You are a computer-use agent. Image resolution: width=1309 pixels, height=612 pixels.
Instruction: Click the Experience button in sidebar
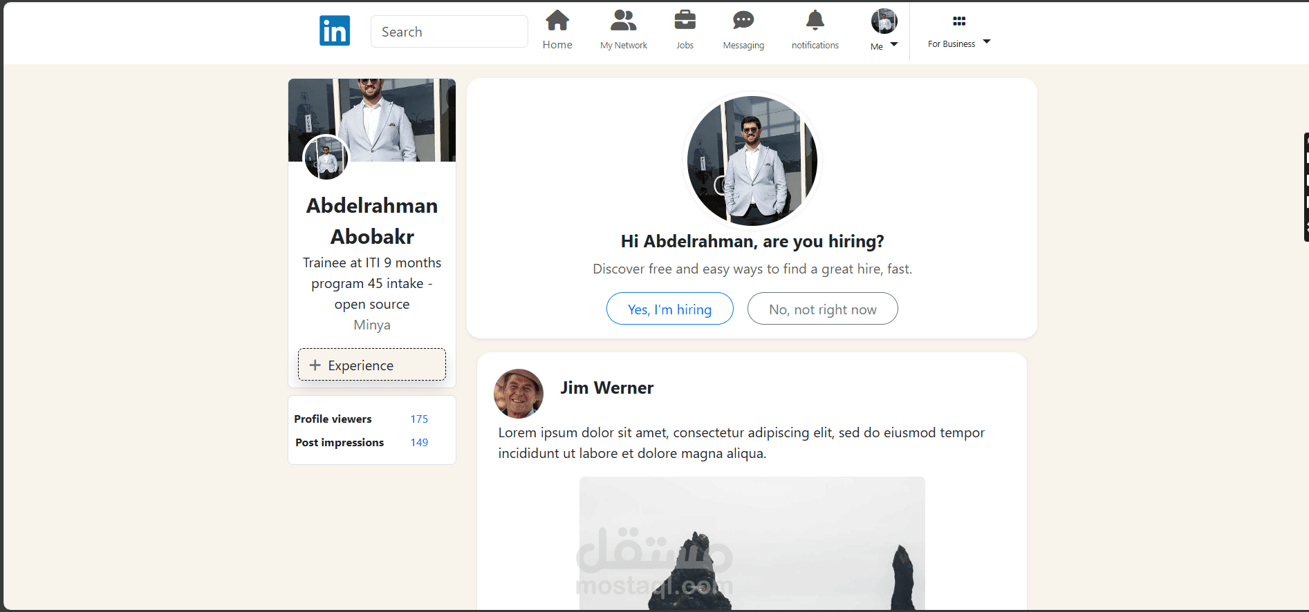coord(372,365)
